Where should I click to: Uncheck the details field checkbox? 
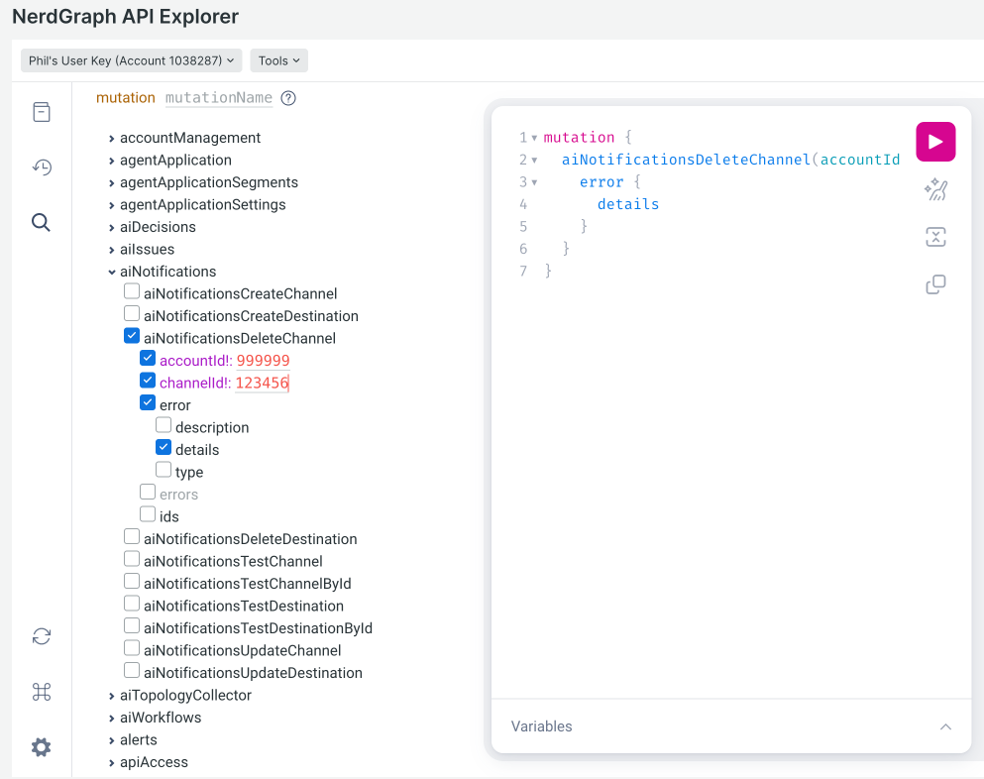click(164, 448)
